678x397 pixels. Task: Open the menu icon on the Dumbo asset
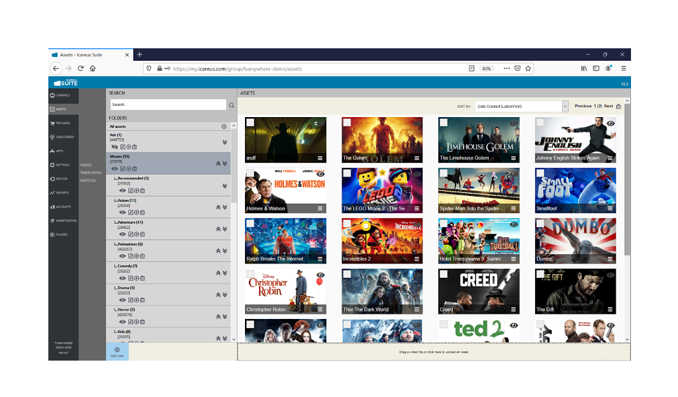(610, 259)
